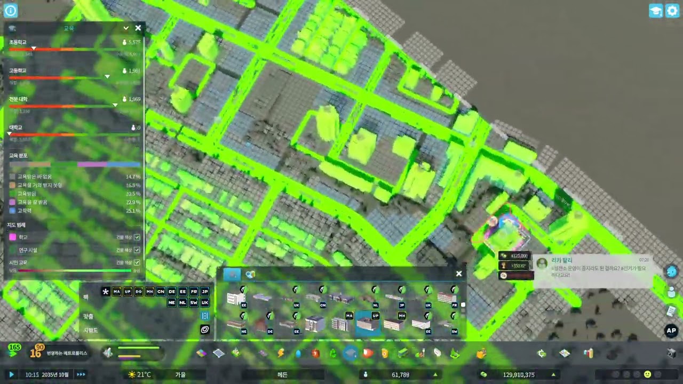
Task: Resume simulation with the play button
Action: coord(11,374)
